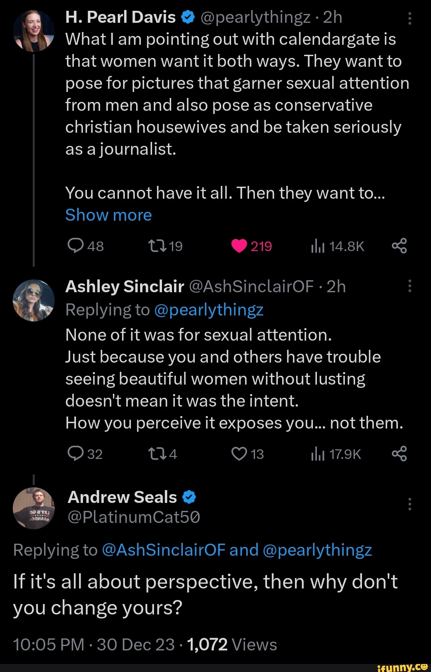
Task: Open @pearlythingz mention in Ashley's reply
Action: 209,310
